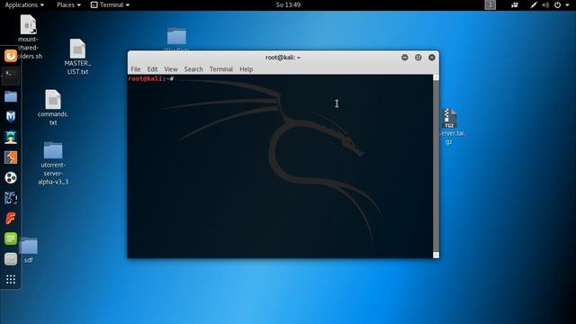The image size is (576, 324).
Task: Click the root@kali window title bar
Action: click(283, 58)
